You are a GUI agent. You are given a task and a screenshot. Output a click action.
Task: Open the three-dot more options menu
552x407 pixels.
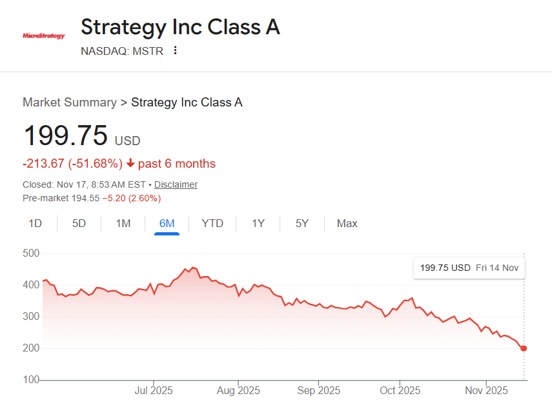(175, 50)
